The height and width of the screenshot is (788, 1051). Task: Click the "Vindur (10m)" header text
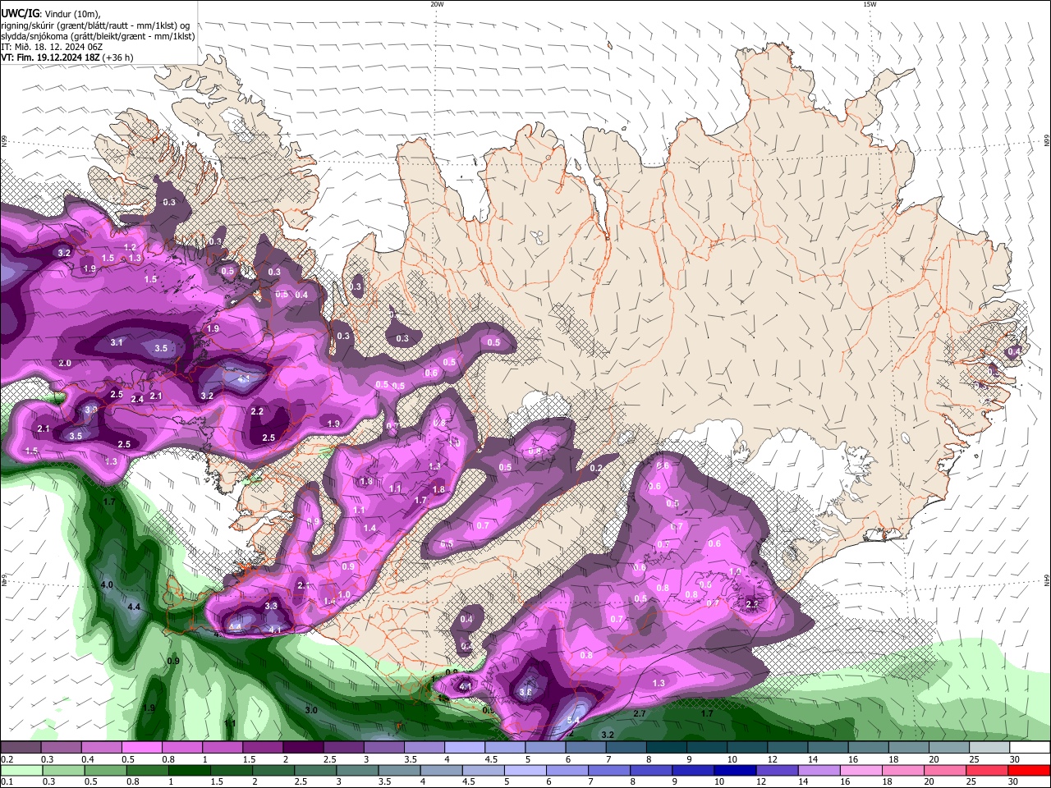point(72,13)
